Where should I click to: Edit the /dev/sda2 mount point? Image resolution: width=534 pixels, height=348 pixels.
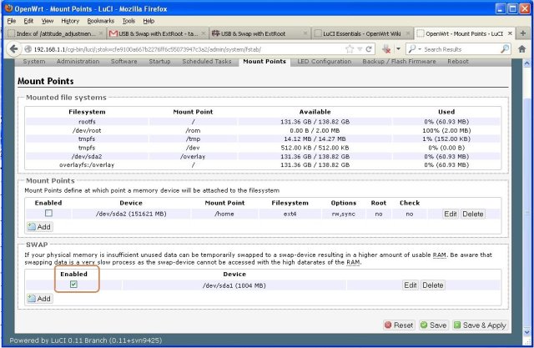(x=450, y=214)
